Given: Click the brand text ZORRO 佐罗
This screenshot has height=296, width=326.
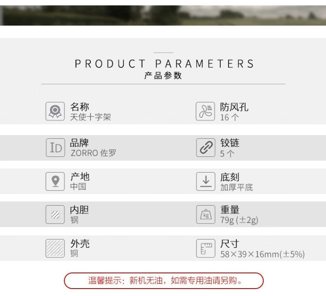Looking at the screenshot, I should pyautogui.click(x=93, y=153).
